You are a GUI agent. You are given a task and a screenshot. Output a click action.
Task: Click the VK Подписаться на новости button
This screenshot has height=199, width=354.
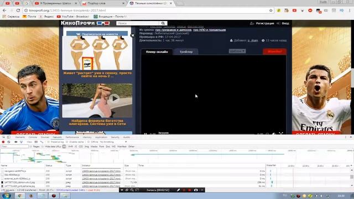[x=97, y=34]
